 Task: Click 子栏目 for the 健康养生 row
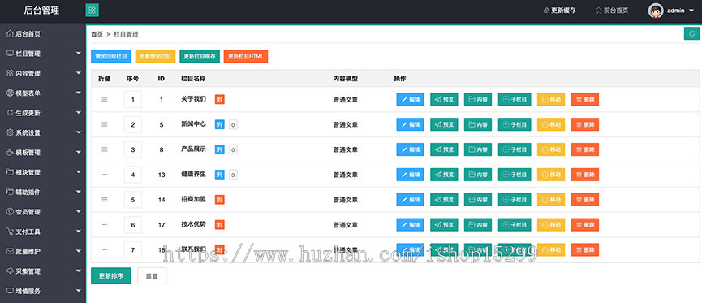pyautogui.click(x=515, y=175)
